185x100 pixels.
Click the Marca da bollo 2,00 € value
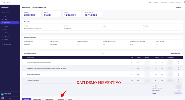point(179,90)
